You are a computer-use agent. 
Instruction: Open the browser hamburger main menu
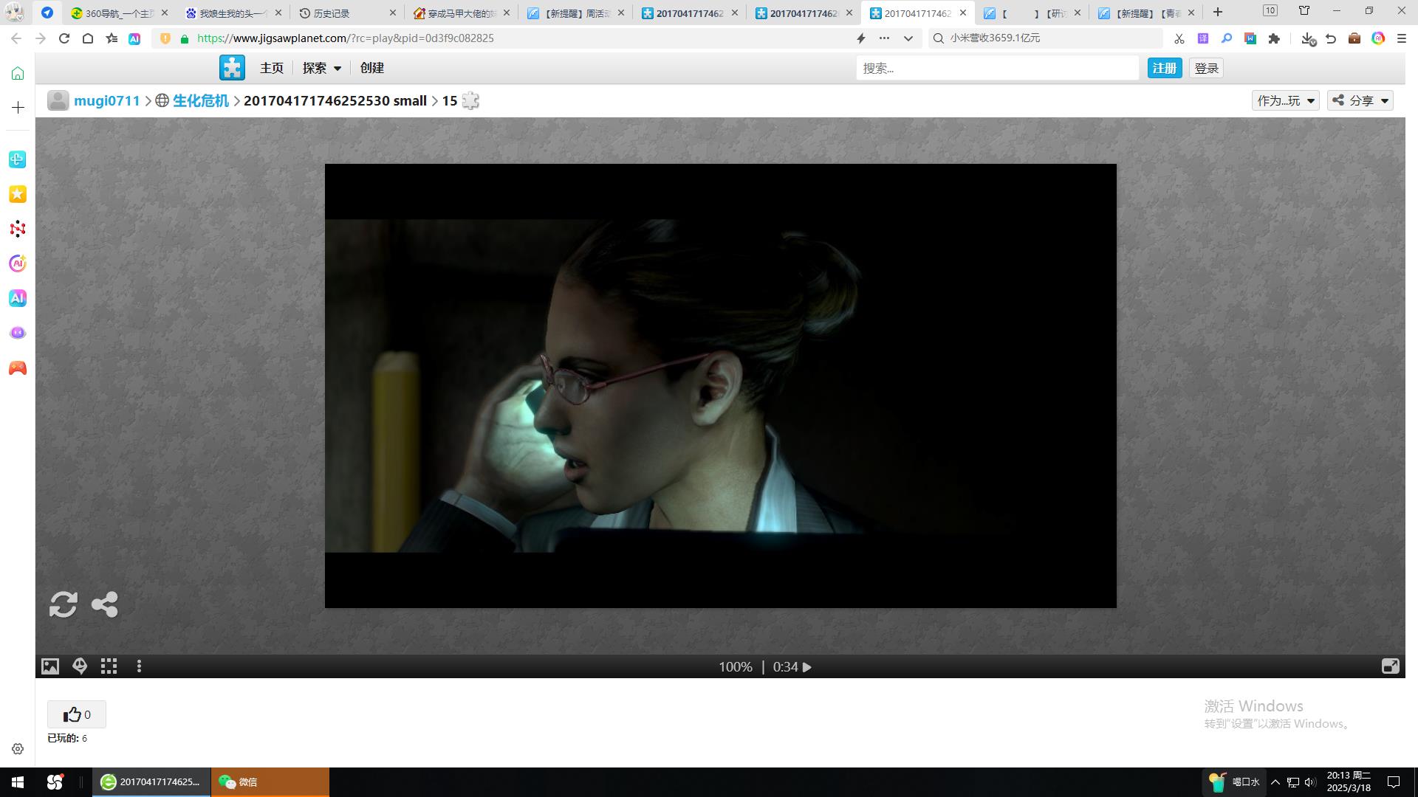(x=1402, y=38)
